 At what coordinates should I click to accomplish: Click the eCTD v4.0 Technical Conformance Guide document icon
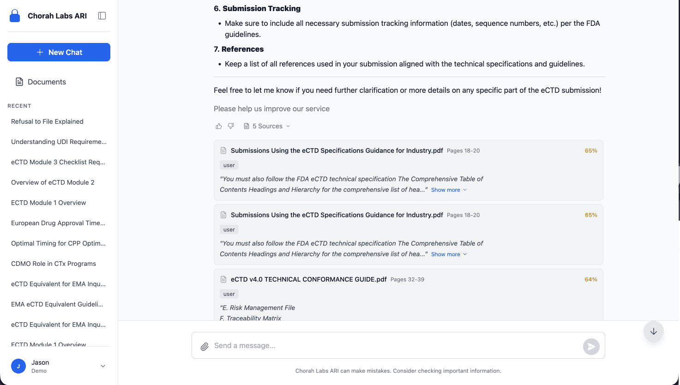coord(223,279)
